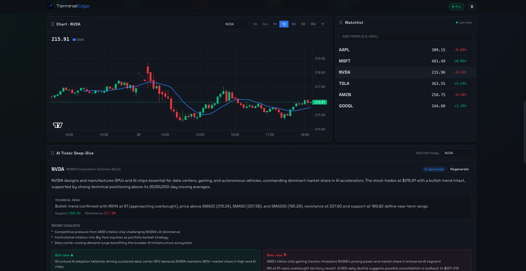Click the Pro plan badge
The width and height of the screenshot is (526, 271).
pos(456,7)
